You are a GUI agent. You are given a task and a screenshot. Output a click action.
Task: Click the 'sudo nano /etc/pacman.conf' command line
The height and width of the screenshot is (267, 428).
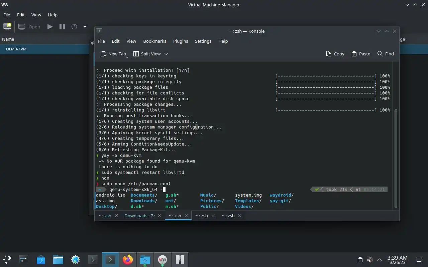tap(136, 184)
